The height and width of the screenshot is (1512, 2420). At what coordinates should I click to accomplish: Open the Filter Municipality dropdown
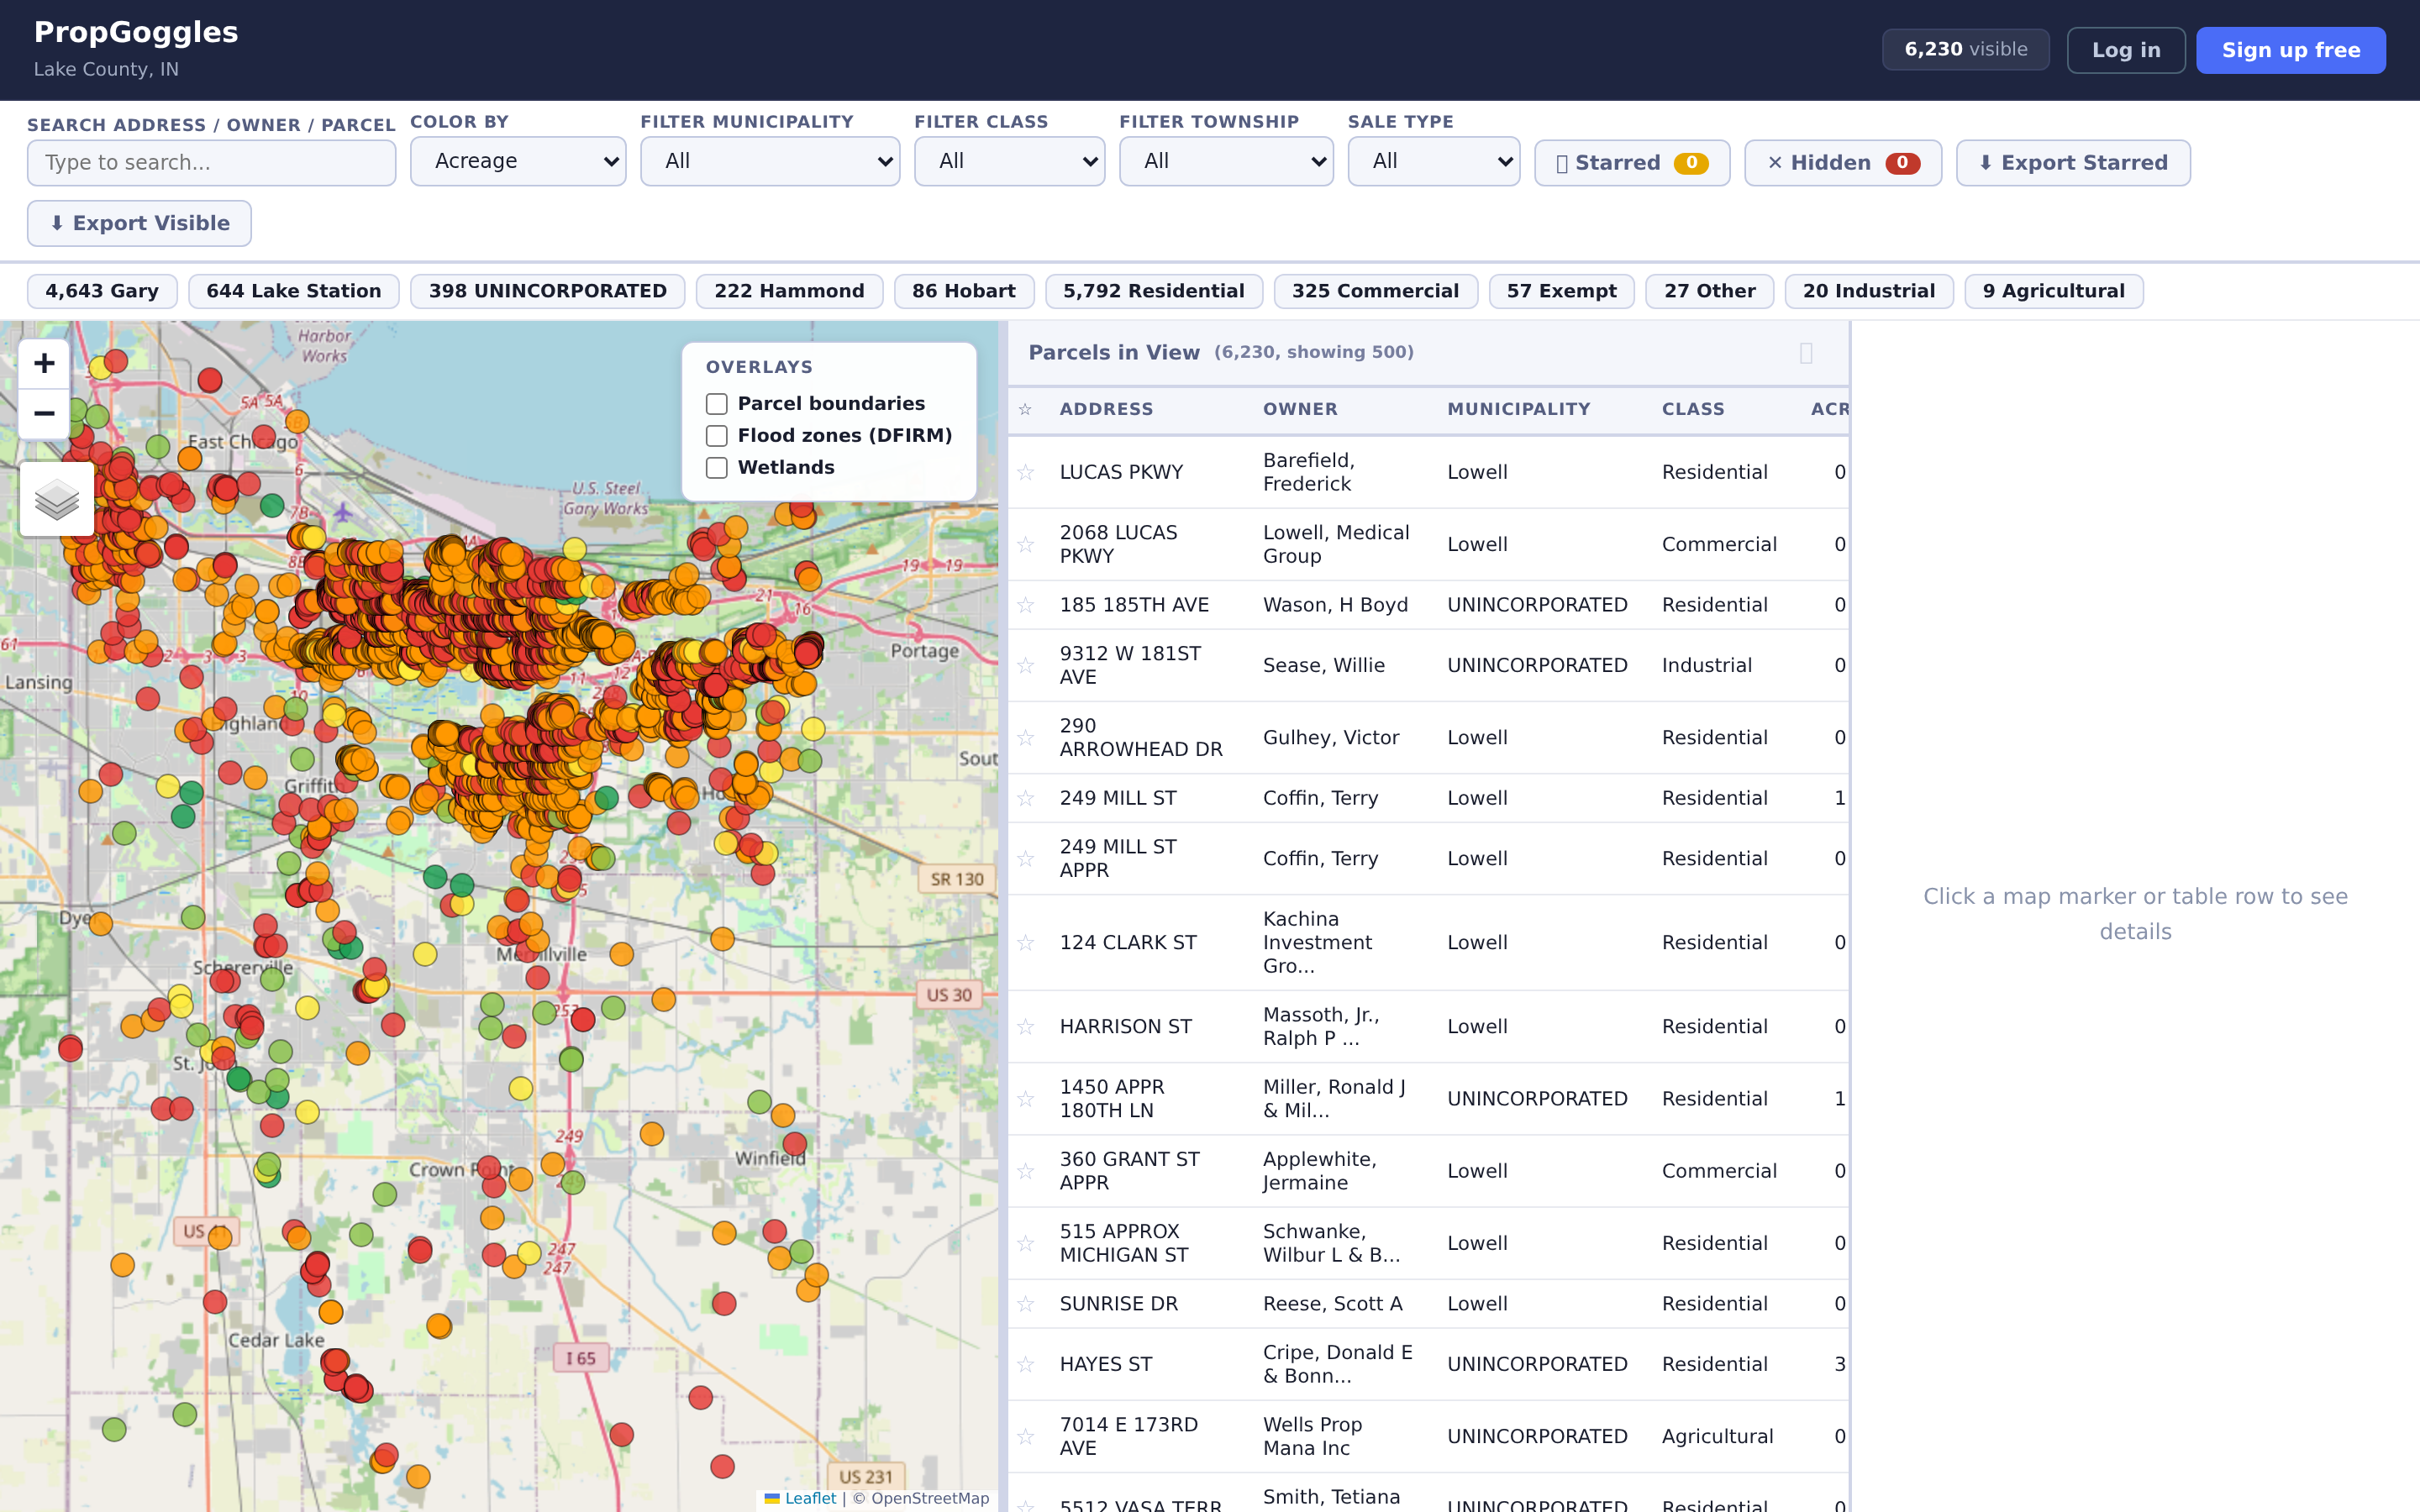tap(770, 161)
